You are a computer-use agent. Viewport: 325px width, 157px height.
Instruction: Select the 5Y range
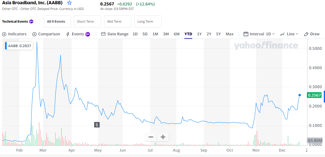(x=218, y=34)
